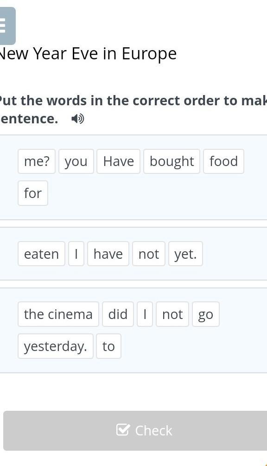
Task: Select the word tile 'you' in first sentence
Action: pos(76,161)
